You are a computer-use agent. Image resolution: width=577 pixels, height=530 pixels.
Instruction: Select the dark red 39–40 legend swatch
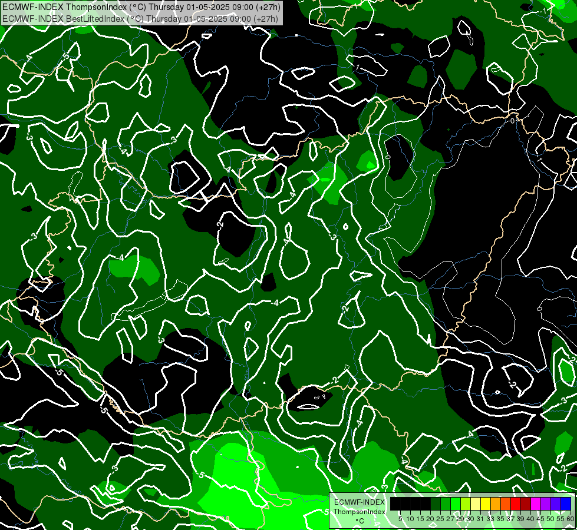[526, 504]
